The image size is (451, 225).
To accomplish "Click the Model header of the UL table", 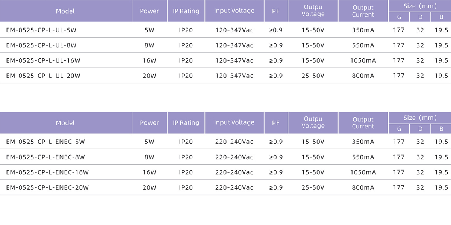I will [x=65, y=11].
